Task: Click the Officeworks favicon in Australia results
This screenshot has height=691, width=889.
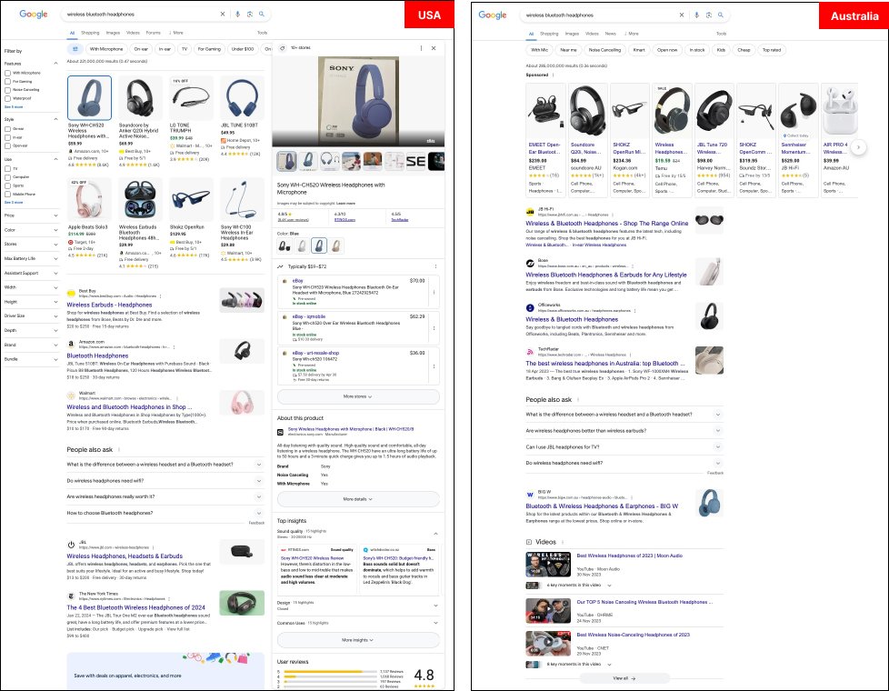Action: (530, 307)
